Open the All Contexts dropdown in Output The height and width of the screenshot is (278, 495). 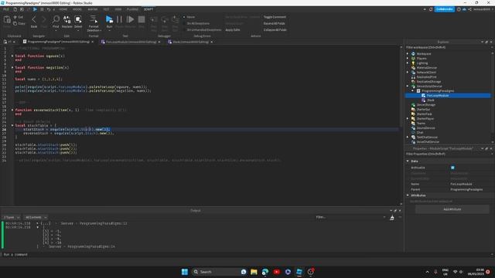pos(36,218)
